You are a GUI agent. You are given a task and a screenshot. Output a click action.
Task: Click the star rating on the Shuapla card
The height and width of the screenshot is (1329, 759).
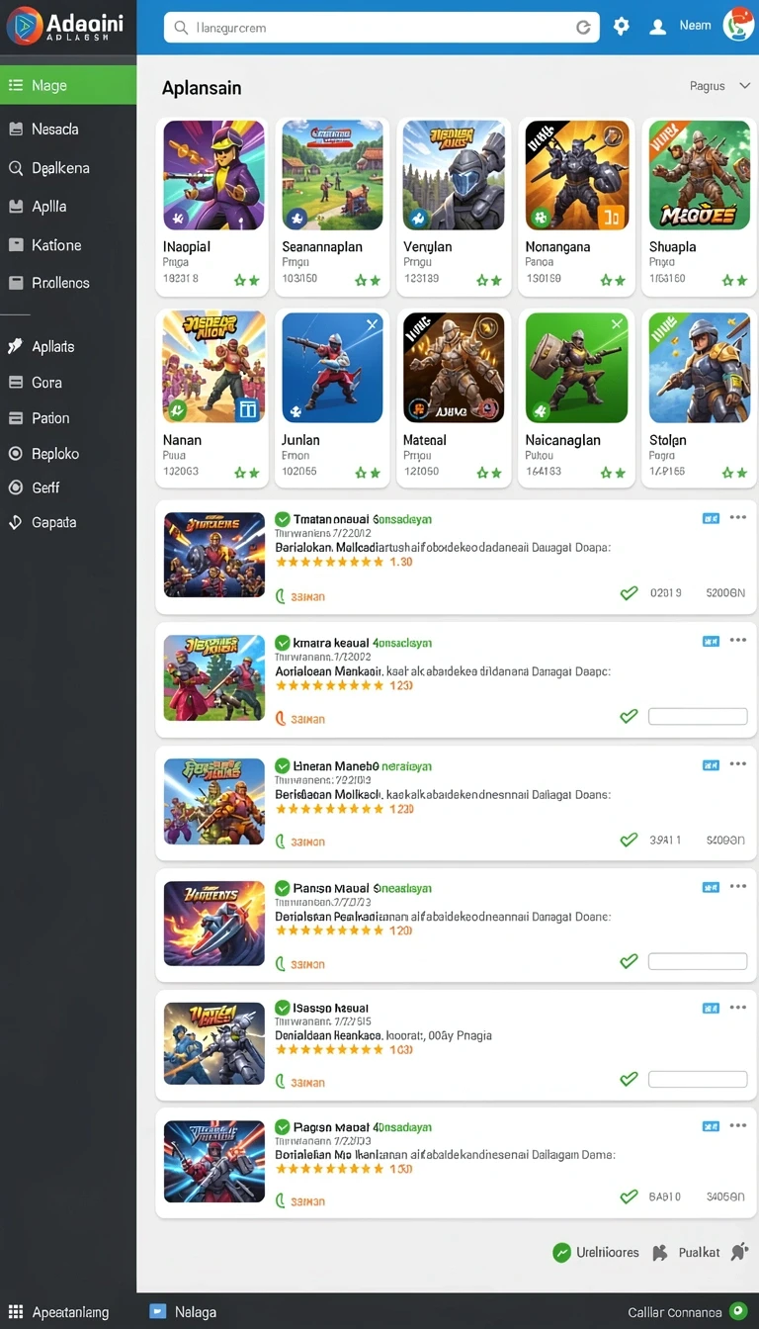[x=734, y=280]
